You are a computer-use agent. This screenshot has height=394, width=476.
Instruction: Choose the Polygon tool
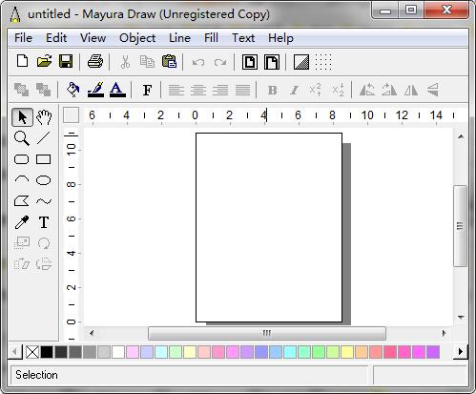[x=22, y=201]
